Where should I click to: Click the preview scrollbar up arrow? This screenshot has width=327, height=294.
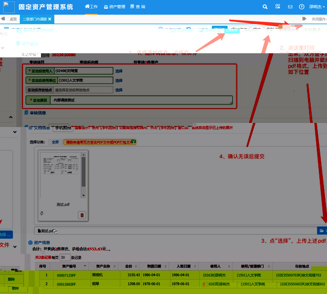pyautogui.click(x=83, y=155)
